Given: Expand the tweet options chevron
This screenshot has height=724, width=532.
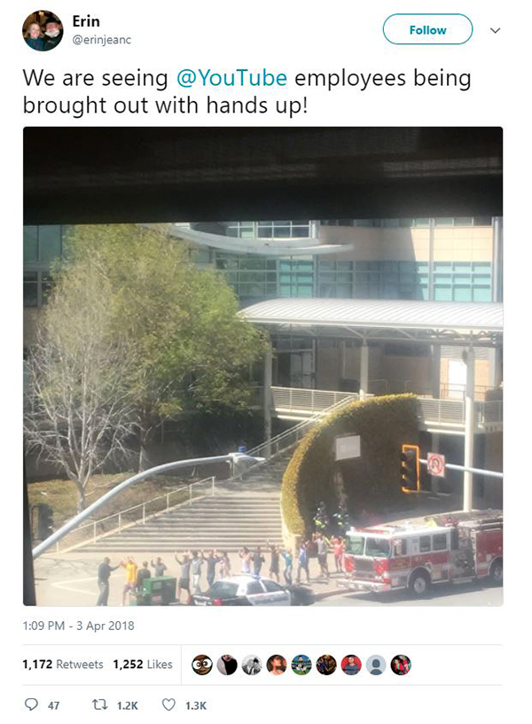Looking at the screenshot, I should (x=495, y=30).
